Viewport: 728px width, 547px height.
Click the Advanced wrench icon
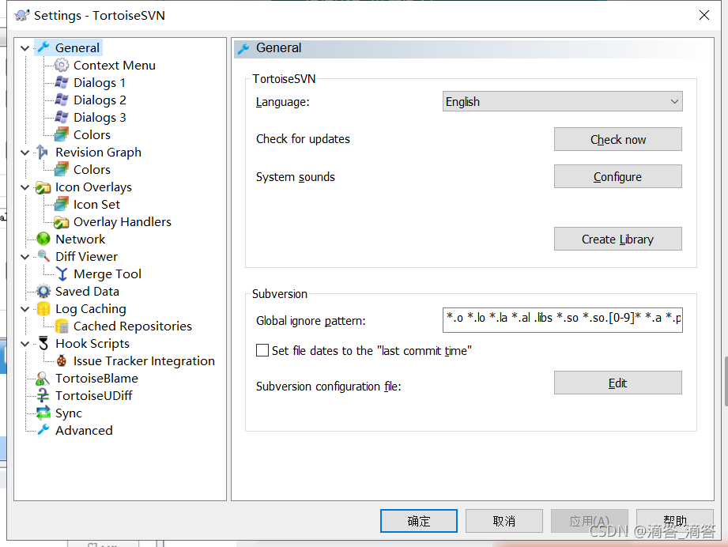click(x=43, y=430)
